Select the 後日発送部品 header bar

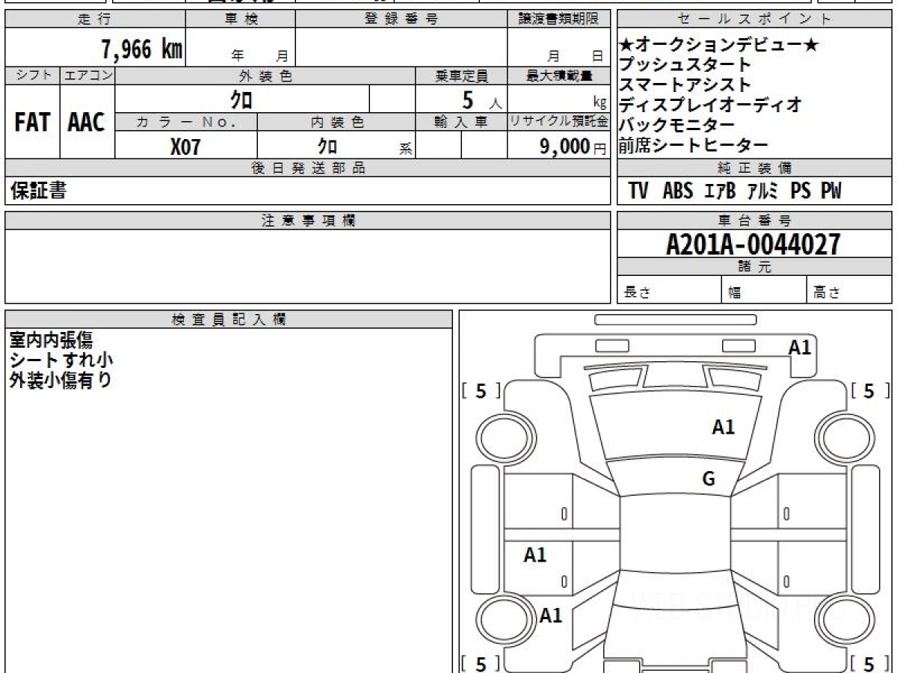(308, 168)
